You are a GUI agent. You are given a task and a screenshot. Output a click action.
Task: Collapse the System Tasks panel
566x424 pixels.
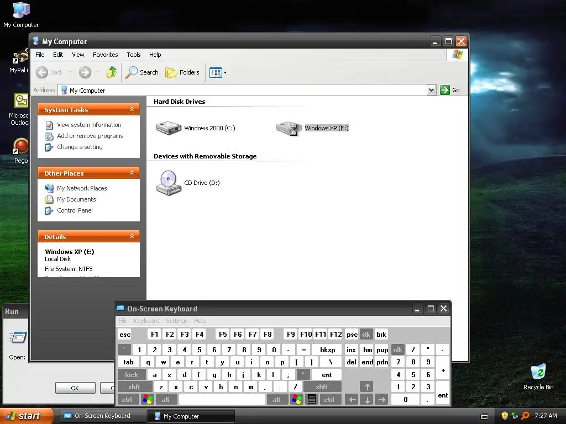[132, 109]
